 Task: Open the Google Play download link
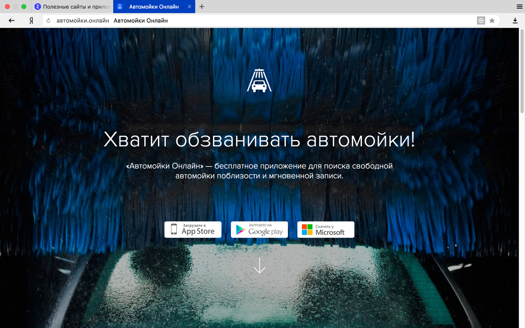coord(259,229)
